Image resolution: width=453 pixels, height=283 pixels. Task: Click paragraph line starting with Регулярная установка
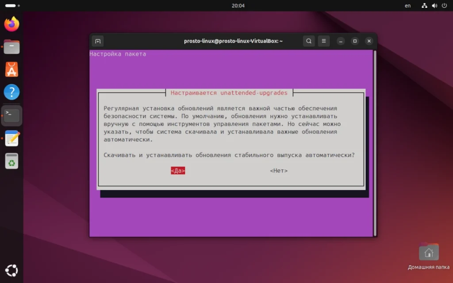point(220,108)
